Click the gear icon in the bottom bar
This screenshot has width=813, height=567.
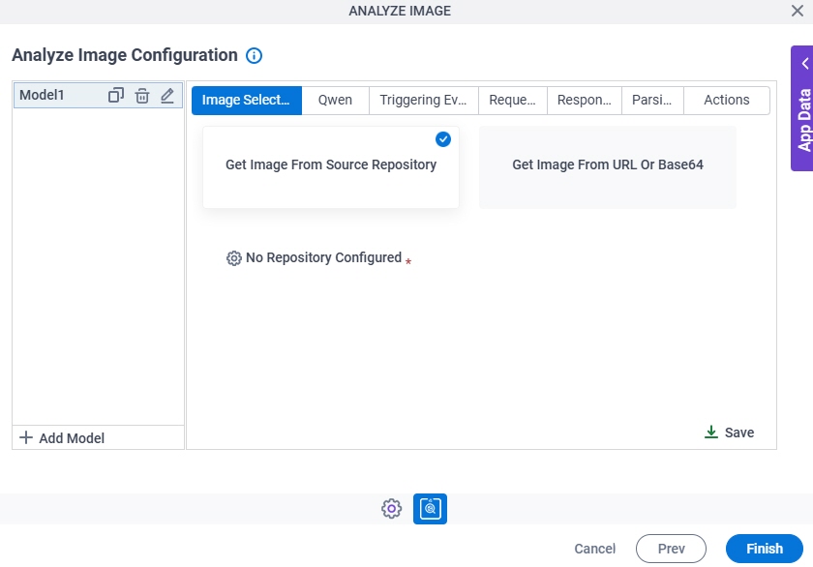coord(391,508)
